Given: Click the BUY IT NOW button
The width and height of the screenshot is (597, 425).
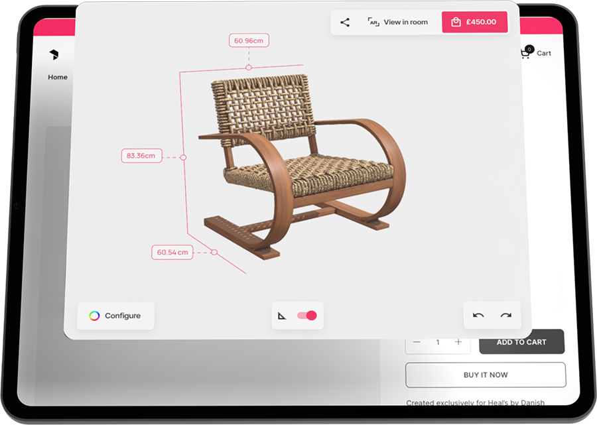Looking at the screenshot, I should point(486,375).
